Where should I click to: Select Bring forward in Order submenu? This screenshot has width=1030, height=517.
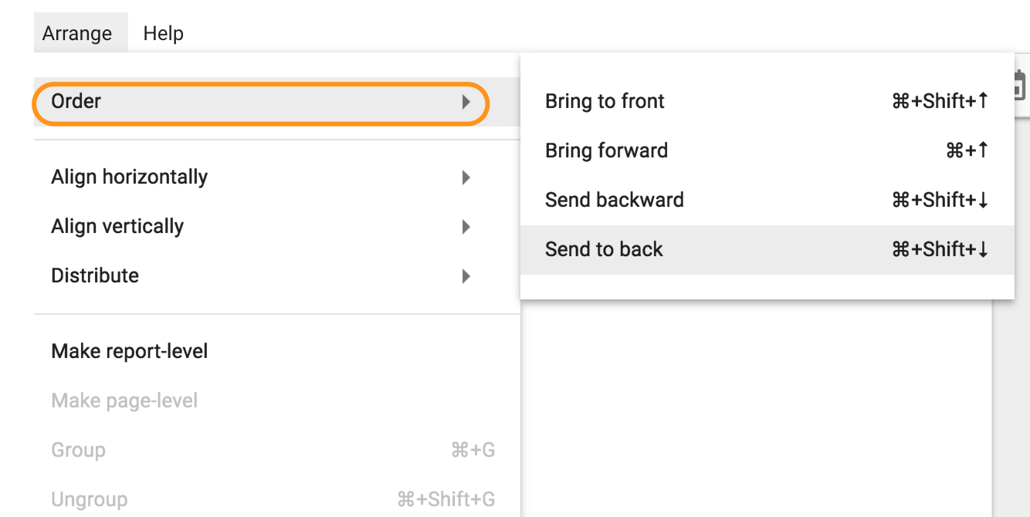tap(606, 150)
